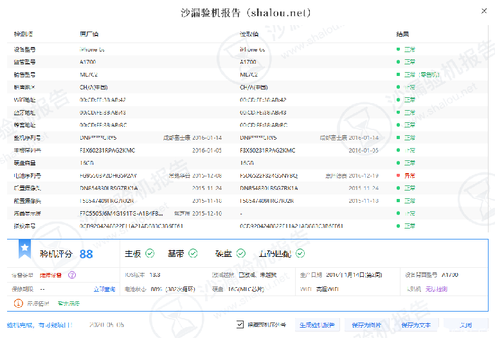Click the battery status 88% cycle text

click(173, 289)
